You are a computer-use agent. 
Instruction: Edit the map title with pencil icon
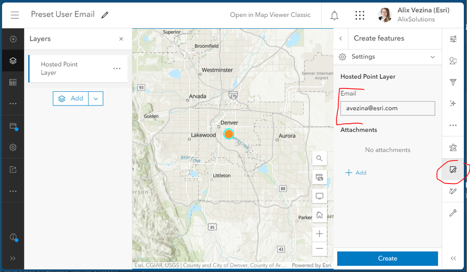coord(105,15)
